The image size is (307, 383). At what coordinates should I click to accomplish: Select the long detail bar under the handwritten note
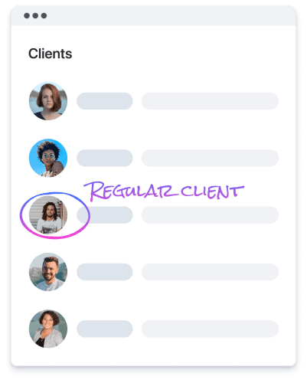[210, 215]
